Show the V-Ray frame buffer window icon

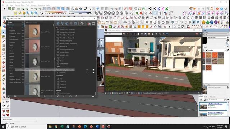point(93,23)
